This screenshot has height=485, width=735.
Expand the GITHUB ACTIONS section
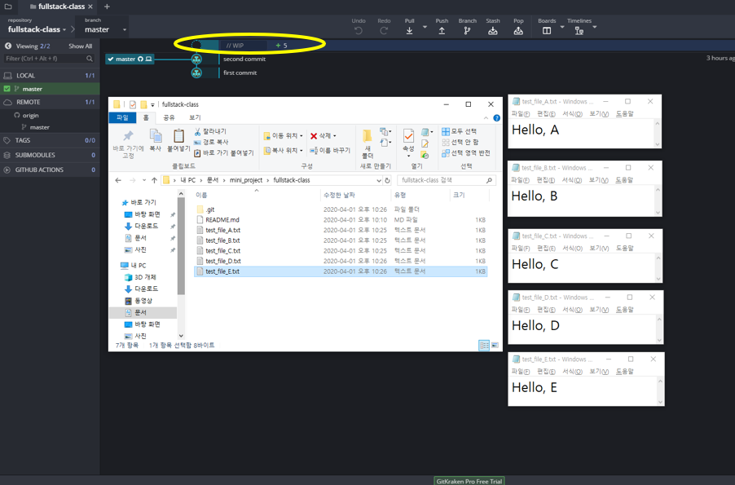pyautogui.click(x=50, y=170)
